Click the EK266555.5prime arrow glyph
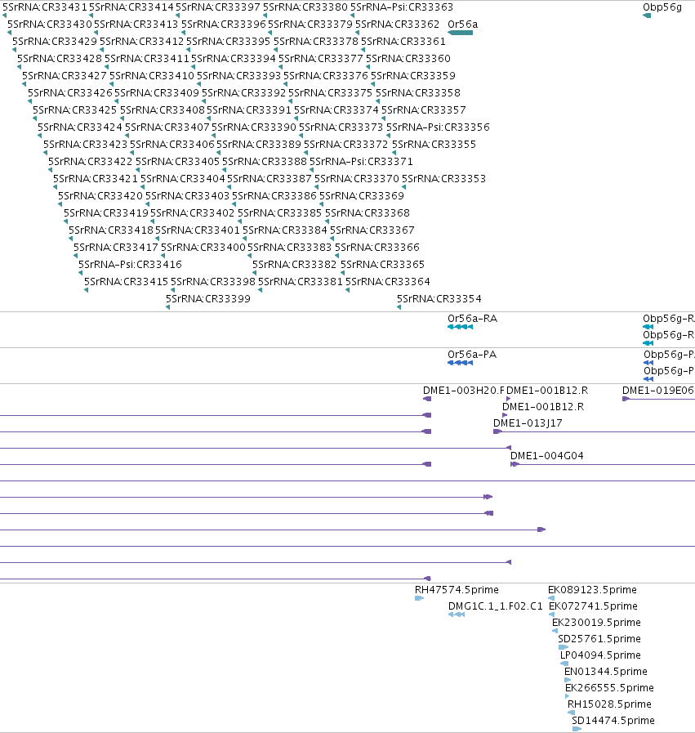The height and width of the screenshot is (733, 695). [568, 696]
